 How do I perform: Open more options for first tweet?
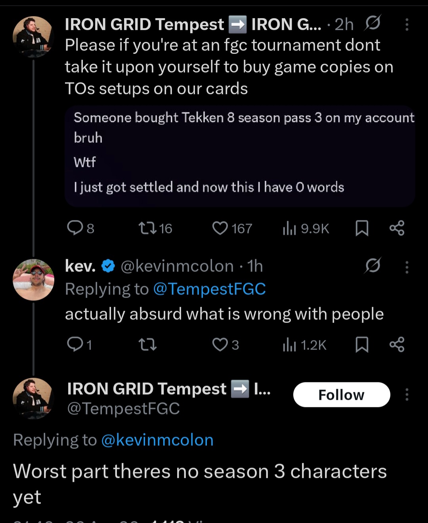point(407,25)
